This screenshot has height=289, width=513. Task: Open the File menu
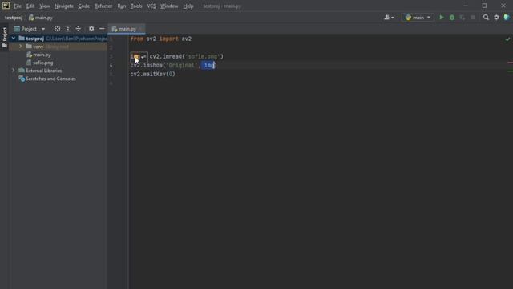[x=18, y=6]
